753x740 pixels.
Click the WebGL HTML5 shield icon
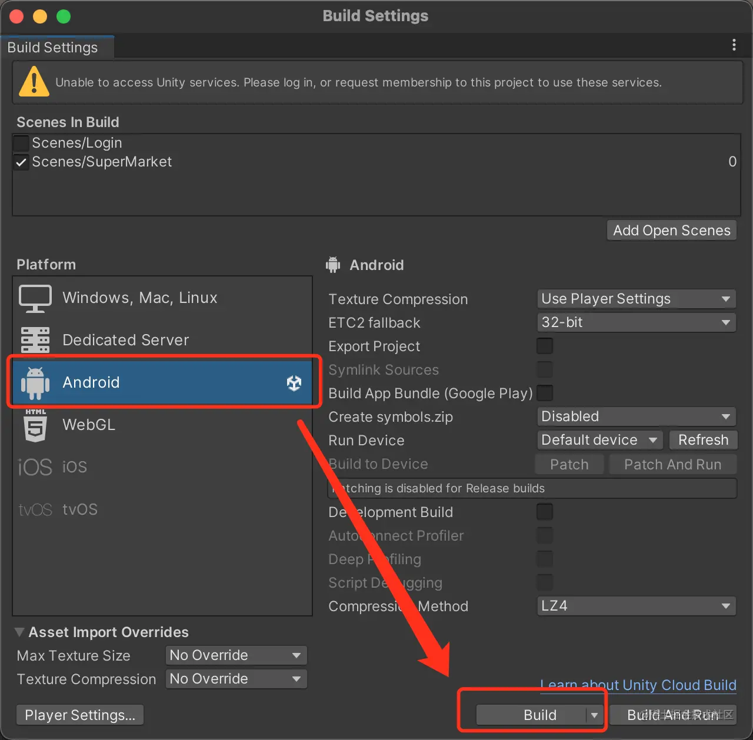(x=35, y=425)
